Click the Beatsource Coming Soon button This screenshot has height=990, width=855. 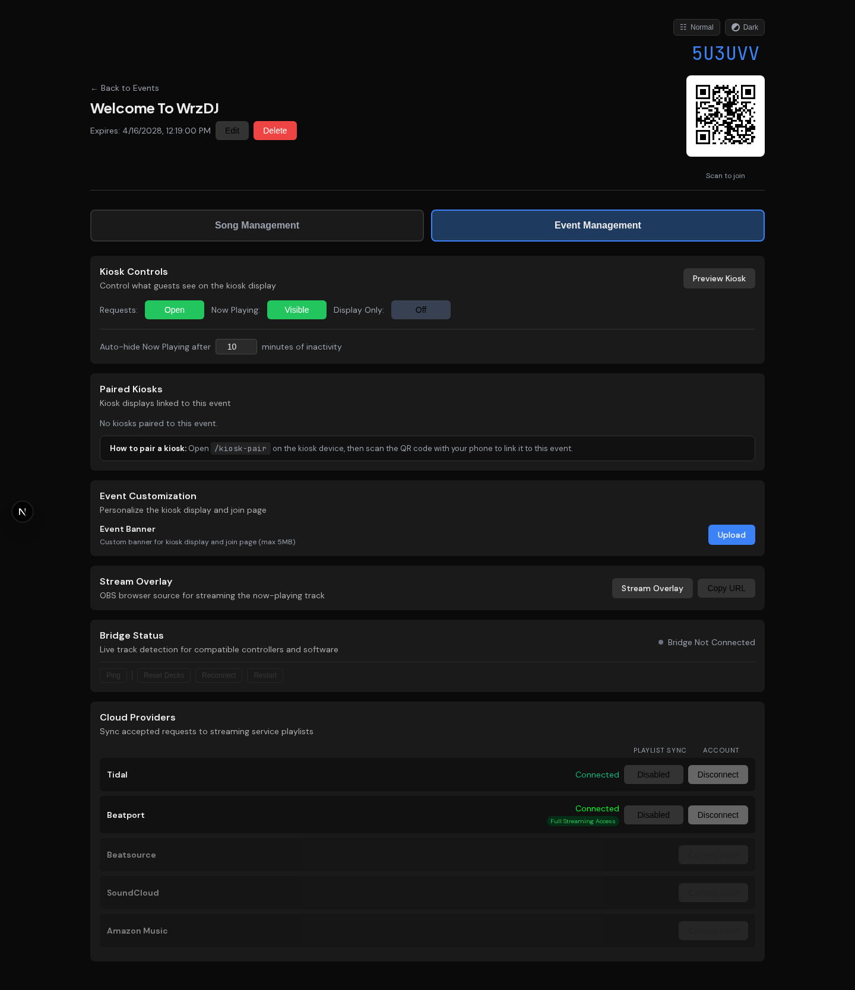coord(713,855)
